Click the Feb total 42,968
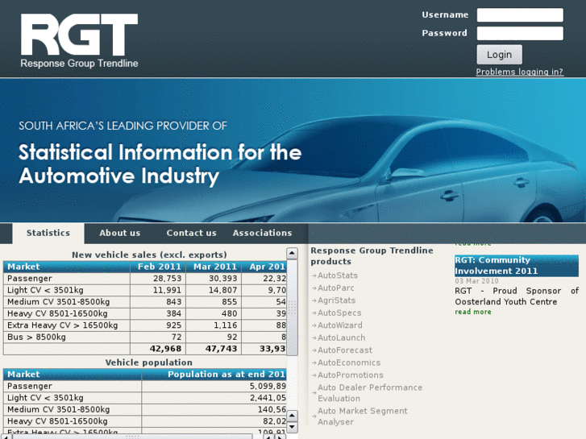The image size is (586, 439). click(158, 349)
